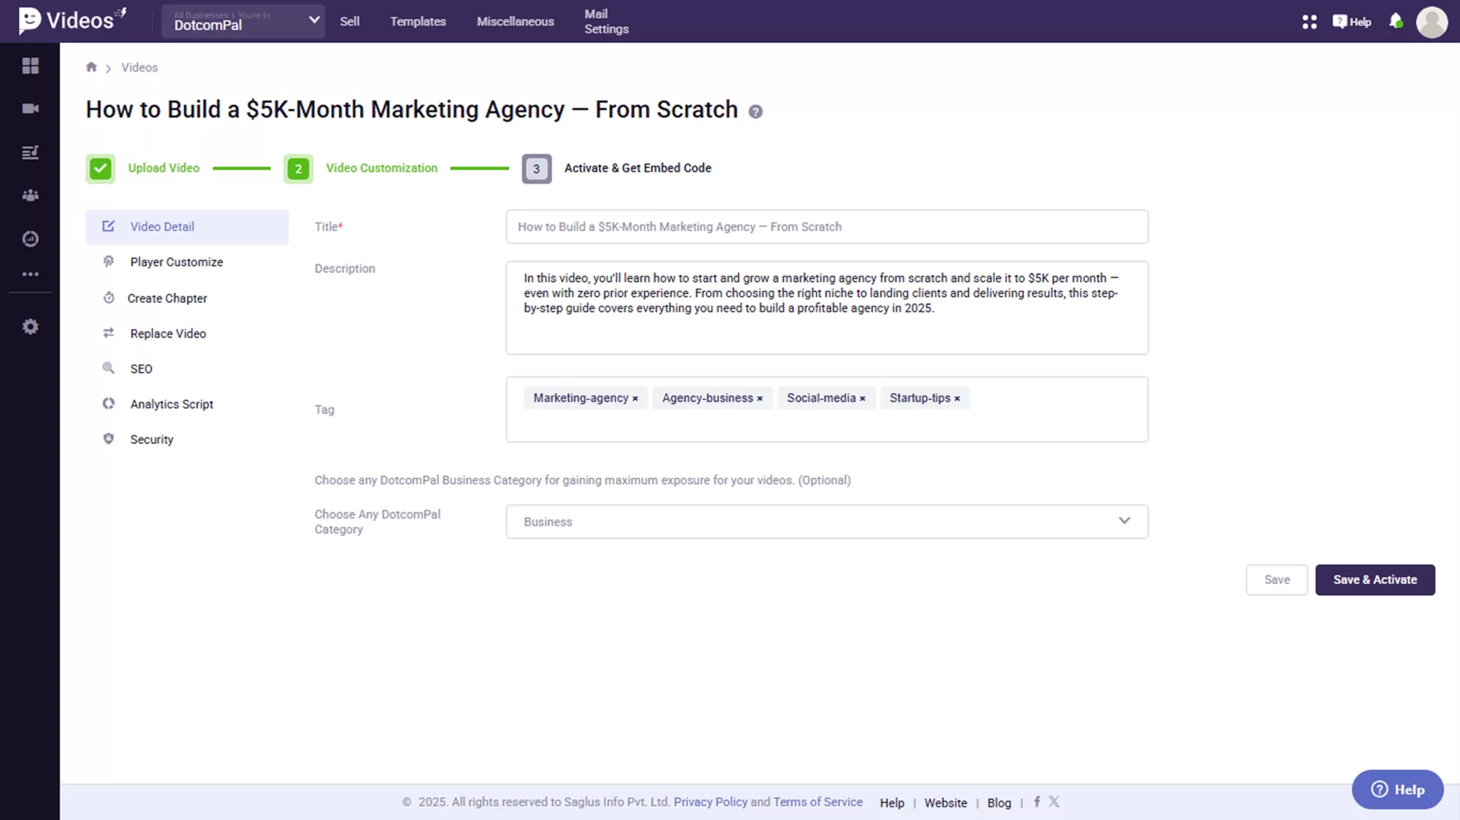This screenshot has width=1460, height=820.
Task: Remove the Agency-business tag
Action: pyautogui.click(x=760, y=399)
